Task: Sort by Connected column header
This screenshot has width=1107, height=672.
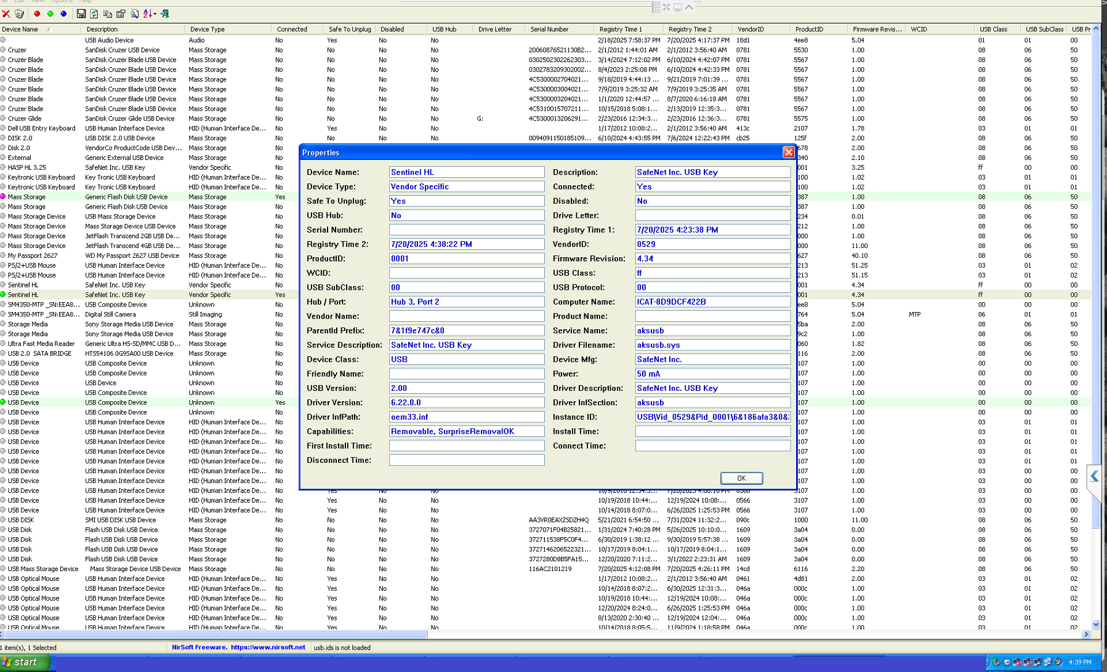Action: (297, 29)
